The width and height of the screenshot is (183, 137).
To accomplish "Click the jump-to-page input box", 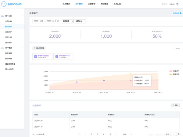I will click(174, 134).
